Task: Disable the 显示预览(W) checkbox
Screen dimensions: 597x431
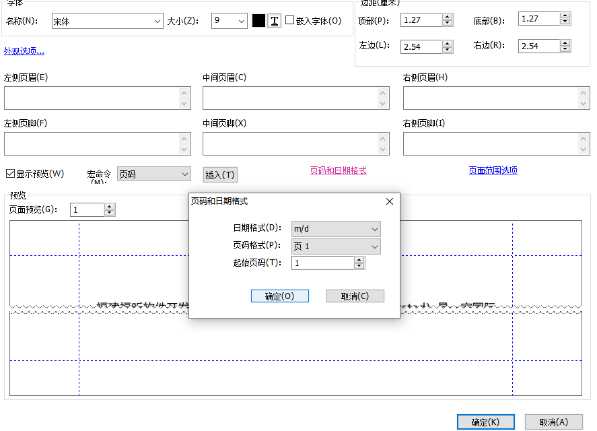Action: [9, 173]
